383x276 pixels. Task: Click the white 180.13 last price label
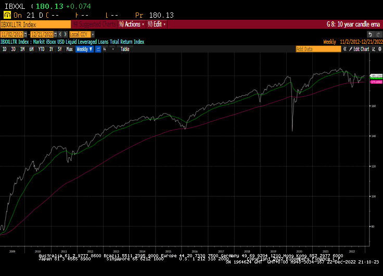pyautogui.click(x=376, y=76)
